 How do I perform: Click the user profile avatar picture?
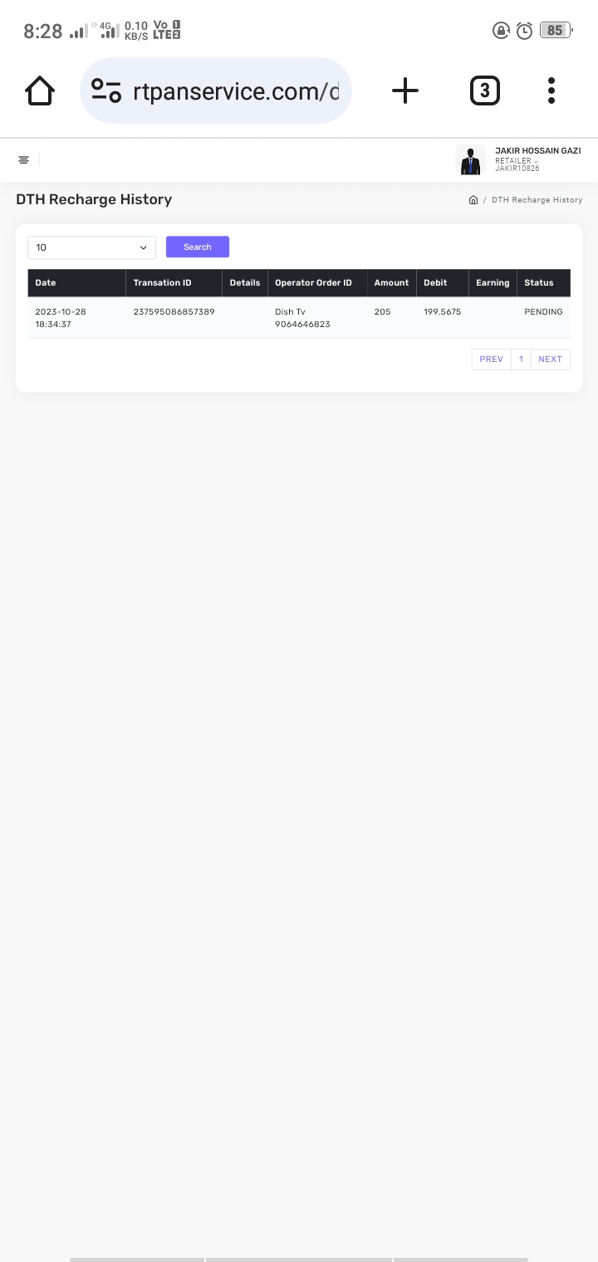coord(470,160)
